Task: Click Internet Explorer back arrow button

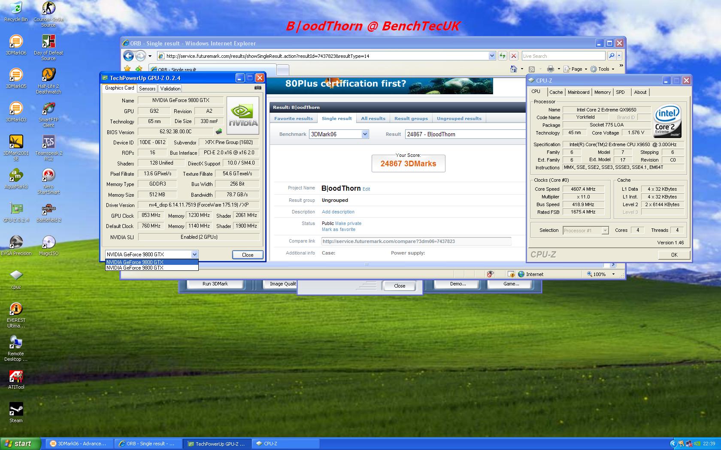Action: tap(128, 56)
